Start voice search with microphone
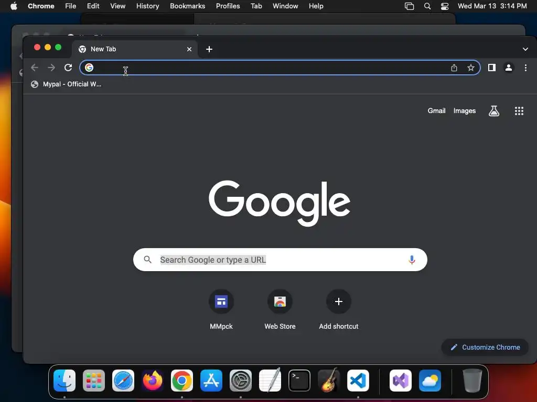This screenshot has width=537, height=402. 412,260
